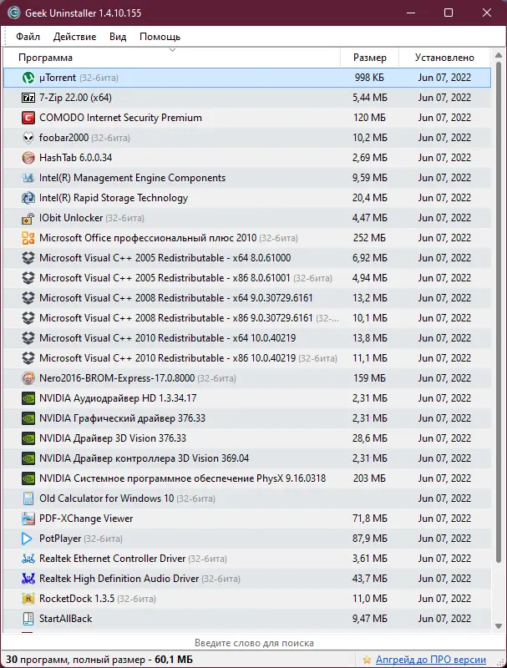Click the 87,9 МБ size value
The width and height of the screenshot is (507, 668).
370,539
